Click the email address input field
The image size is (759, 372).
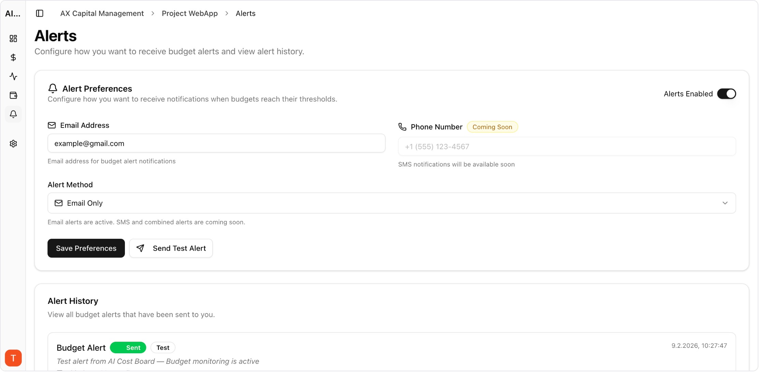pyautogui.click(x=216, y=143)
